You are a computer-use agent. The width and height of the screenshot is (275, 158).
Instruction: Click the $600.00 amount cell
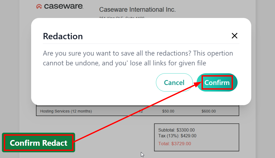click(x=209, y=111)
